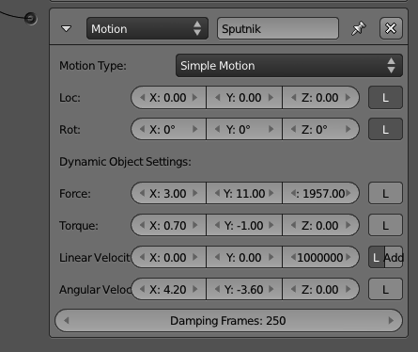Collapse the Motion actuator panel triangle

point(66,29)
